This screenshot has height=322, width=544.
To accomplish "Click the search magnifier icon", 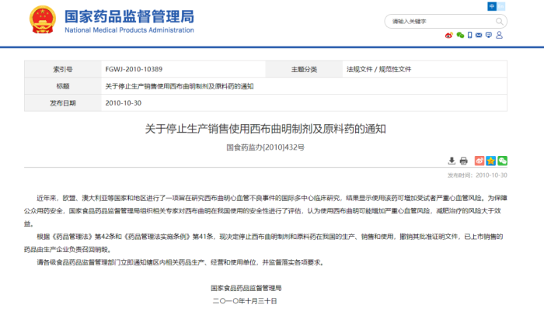I will click(499, 22).
